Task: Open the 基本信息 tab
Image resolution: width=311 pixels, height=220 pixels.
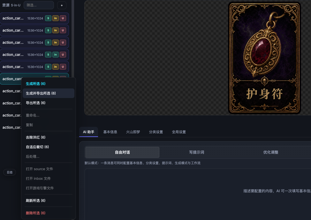Action: (x=110, y=132)
